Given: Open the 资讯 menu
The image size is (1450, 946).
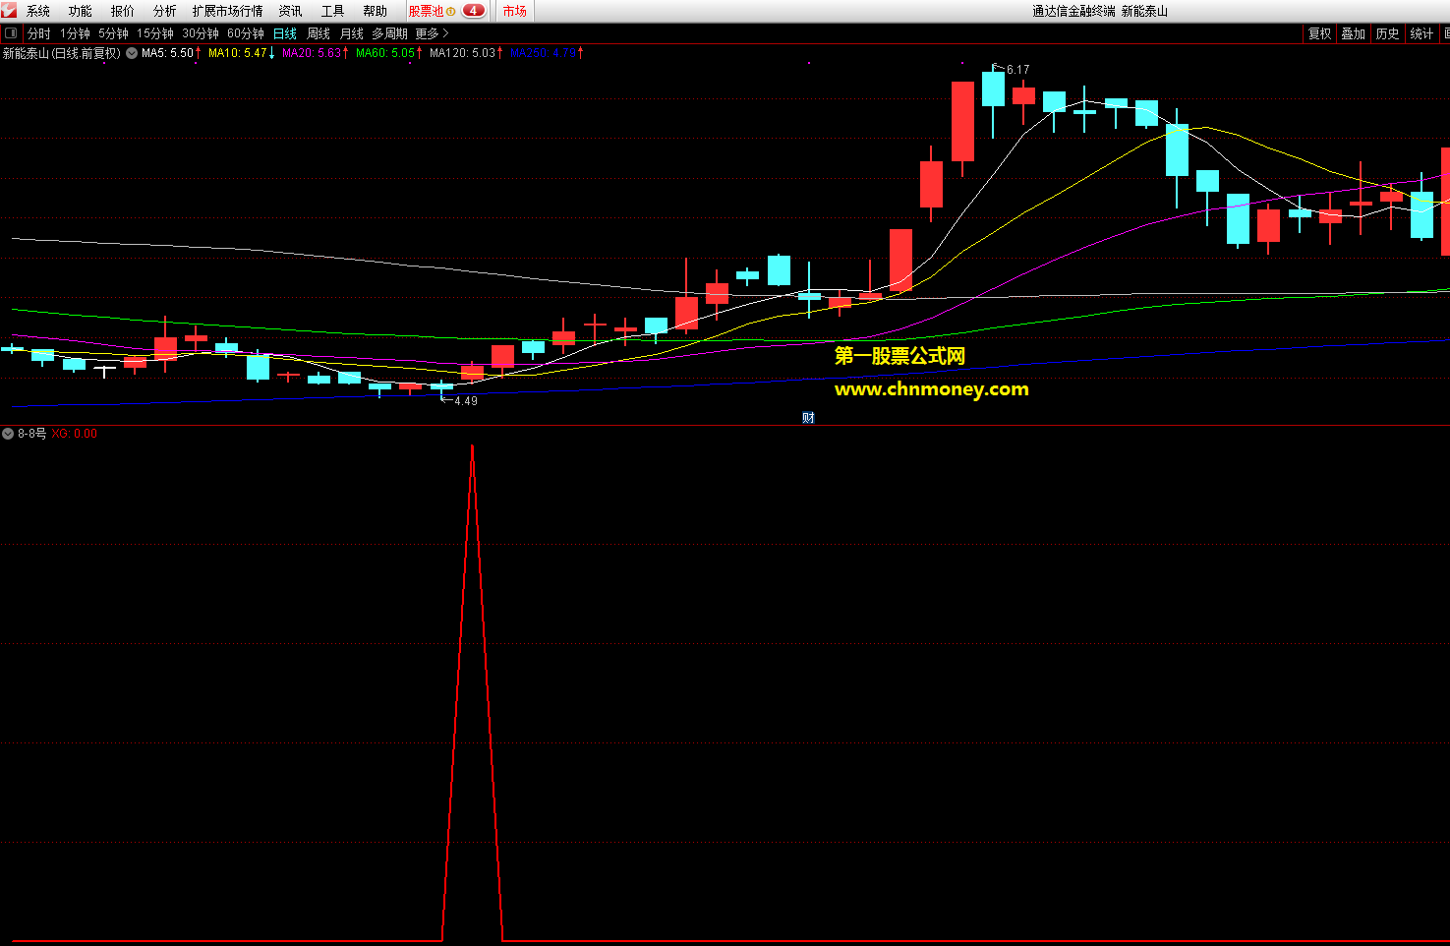Looking at the screenshot, I should tap(291, 11).
